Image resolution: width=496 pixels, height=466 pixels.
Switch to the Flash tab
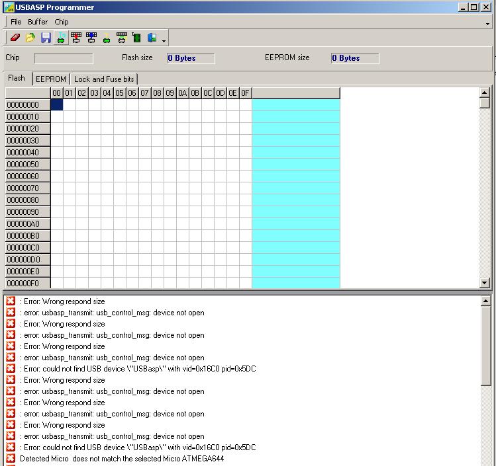[x=17, y=78]
